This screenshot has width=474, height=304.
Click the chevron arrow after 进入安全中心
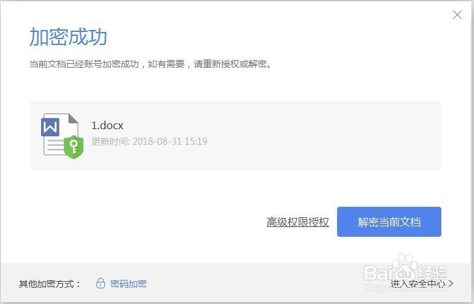(x=451, y=283)
